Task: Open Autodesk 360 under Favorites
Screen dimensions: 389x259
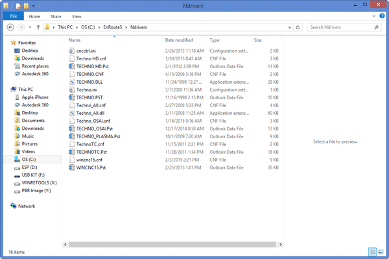Action: pos(35,74)
